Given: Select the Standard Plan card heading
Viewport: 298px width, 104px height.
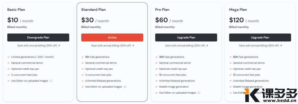Looking at the screenshot, I should coord(94,10).
